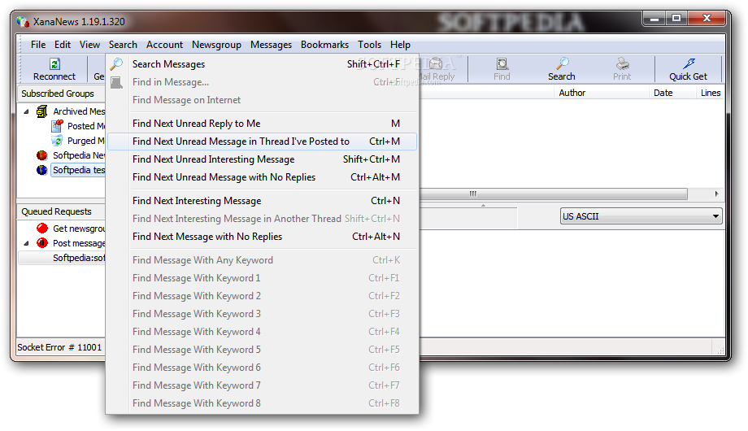The width and height of the screenshot is (748, 431).
Task: Sort messages by Author column header
Action: coord(601,93)
